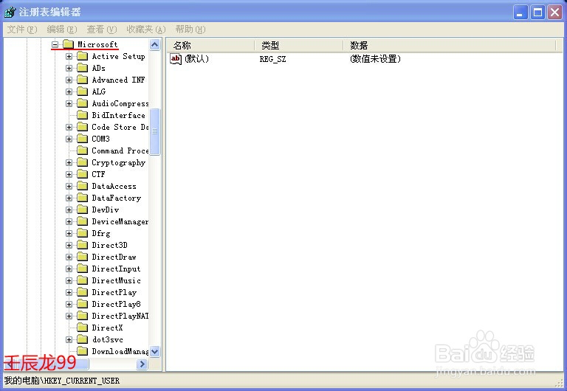Screen dimensions: 567x391
Task: Click the Command Processor folder icon
Action: tap(83, 150)
